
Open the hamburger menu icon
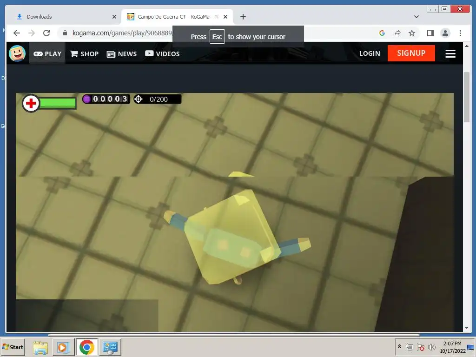point(450,54)
